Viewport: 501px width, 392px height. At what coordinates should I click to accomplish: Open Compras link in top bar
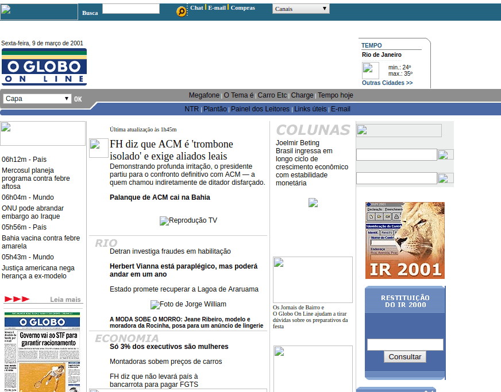tap(243, 7)
